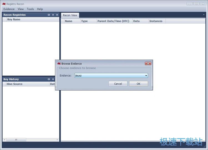
Task: Sort by Type column header
Action: coord(88,21)
